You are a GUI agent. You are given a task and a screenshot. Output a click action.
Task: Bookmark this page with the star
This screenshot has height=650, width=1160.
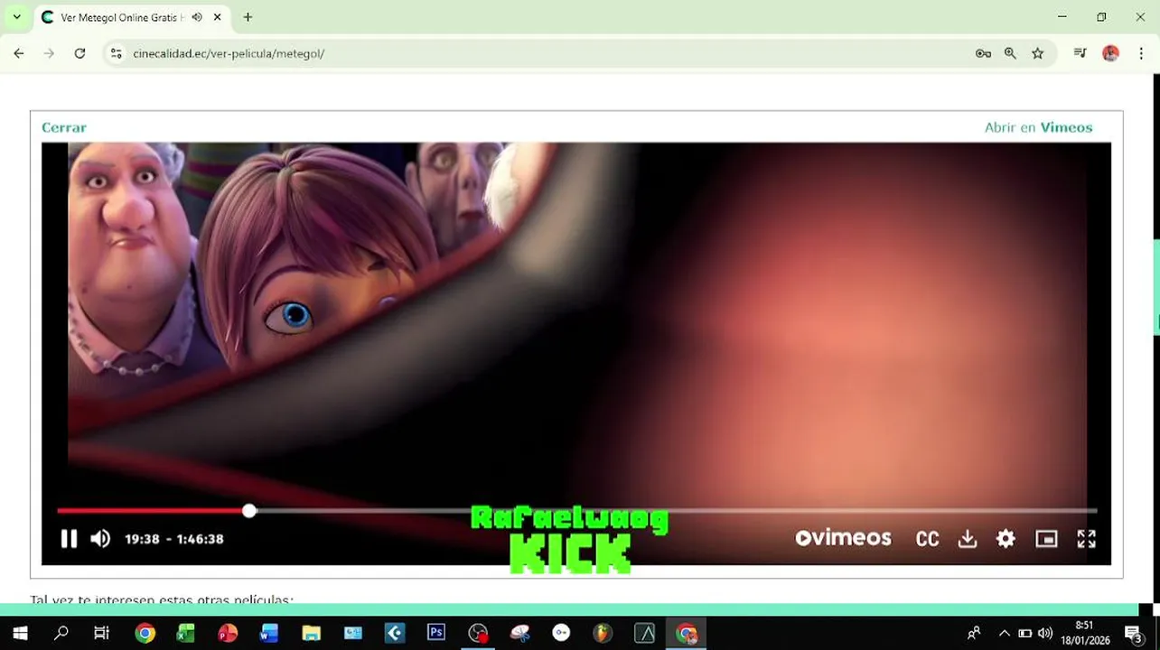(x=1037, y=53)
